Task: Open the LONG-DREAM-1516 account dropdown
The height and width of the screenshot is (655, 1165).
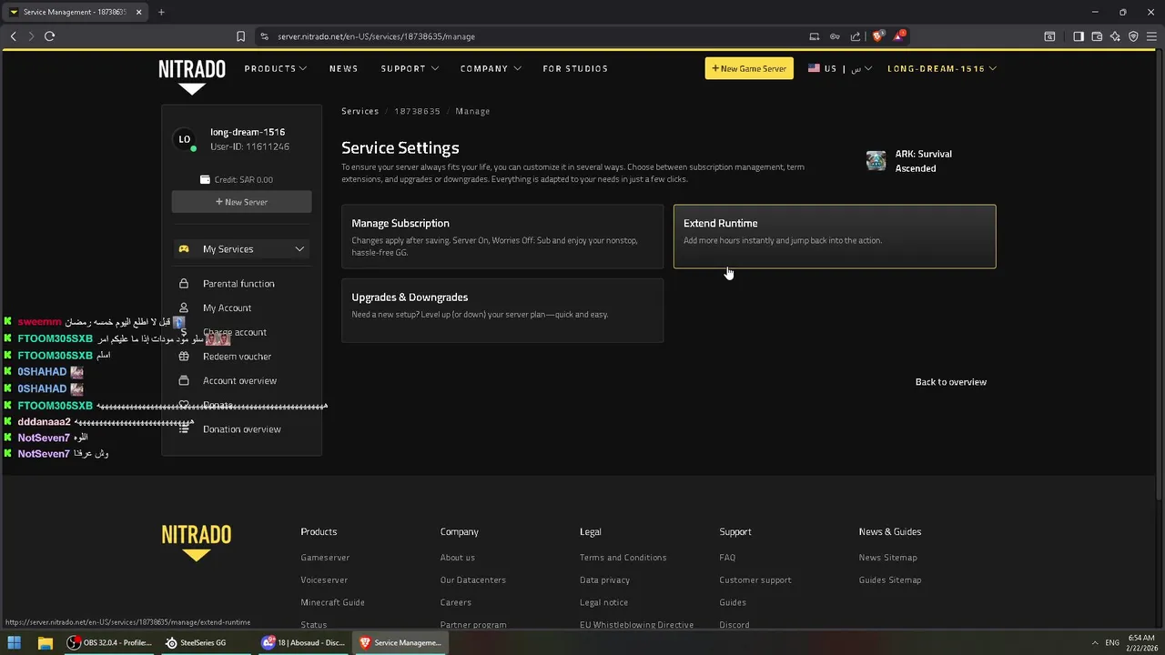Action: 942,68
